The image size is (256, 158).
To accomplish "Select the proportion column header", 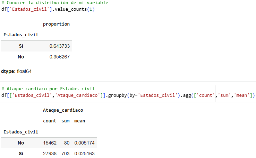I will coord(56,24).
